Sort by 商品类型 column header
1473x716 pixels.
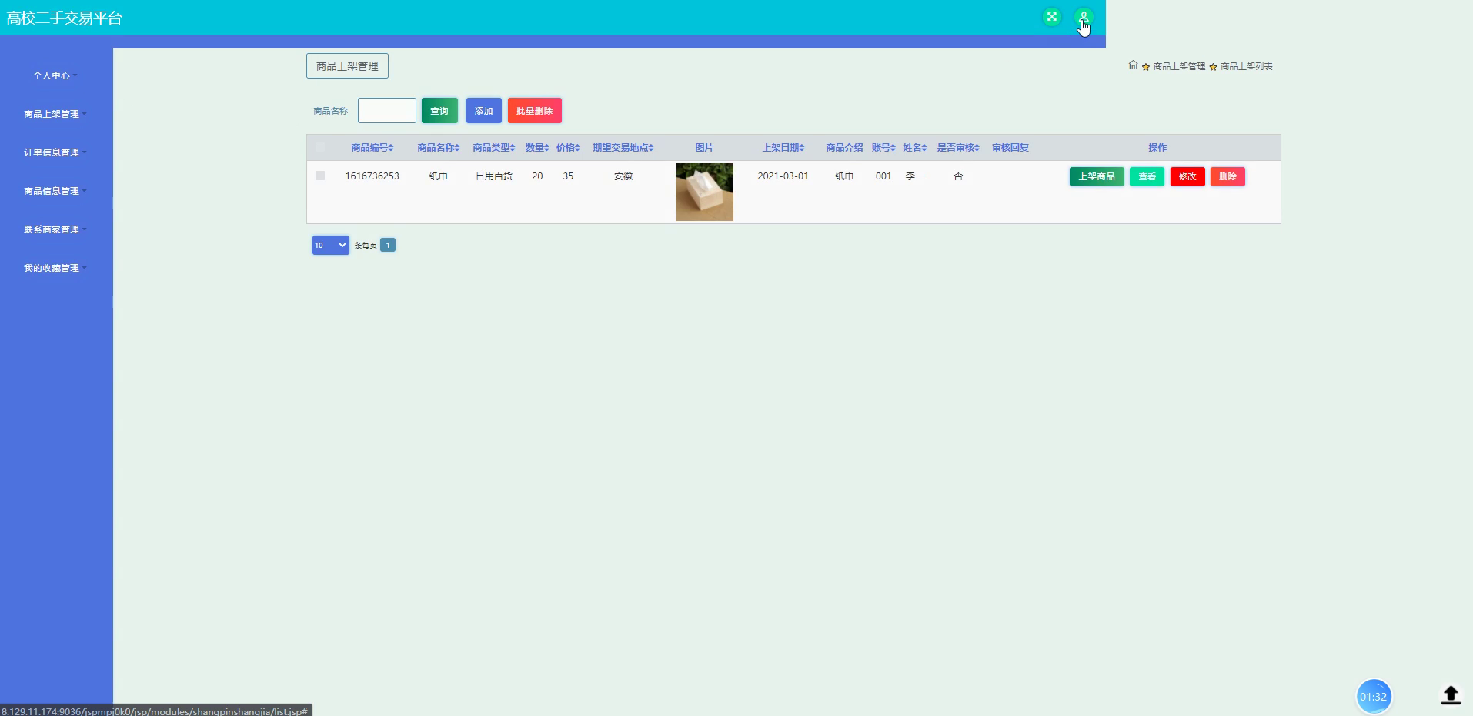pyautogui.click(x=494, y=148)
